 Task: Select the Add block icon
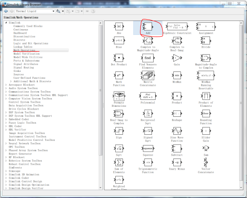pyautogui.click(x=148, y=27)
